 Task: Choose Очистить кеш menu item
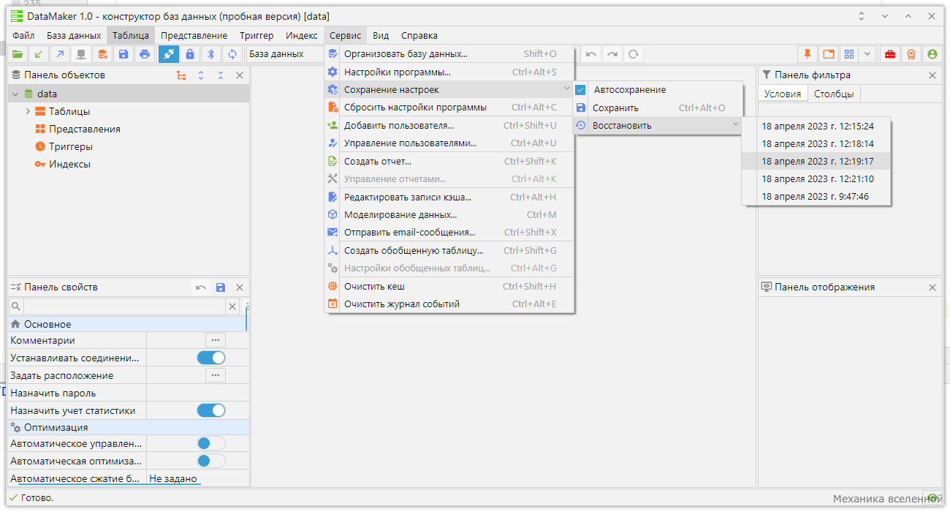click(449, 286)
